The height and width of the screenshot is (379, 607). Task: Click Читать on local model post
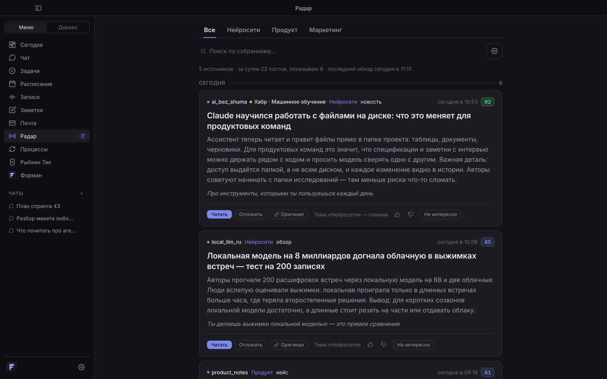tap(219, 345)
